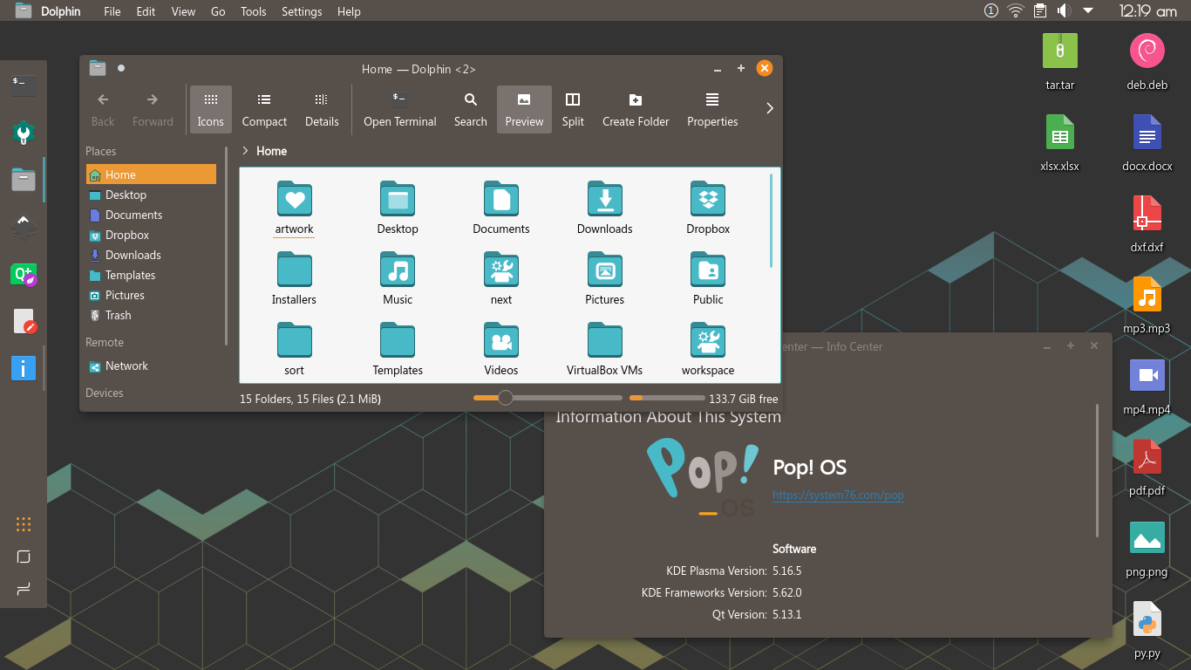The width and height of the screenshot is (1191, 670).
Task: Open Trash in Places panel
Action: click(x=151, y=315)
